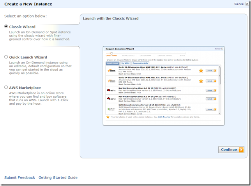
Task: Choose the Quick Launch Wizard option
Action: coord(6,57)
